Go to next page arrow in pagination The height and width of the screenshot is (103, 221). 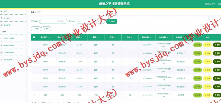[x=63, y=102]
